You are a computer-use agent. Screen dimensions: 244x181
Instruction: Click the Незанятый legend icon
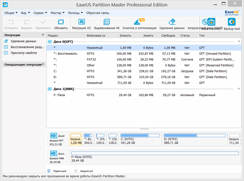(x=76, y=171)
